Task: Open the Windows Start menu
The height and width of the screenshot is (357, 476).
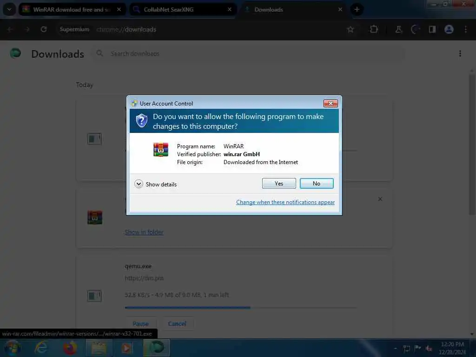Action: click(12, 348)
